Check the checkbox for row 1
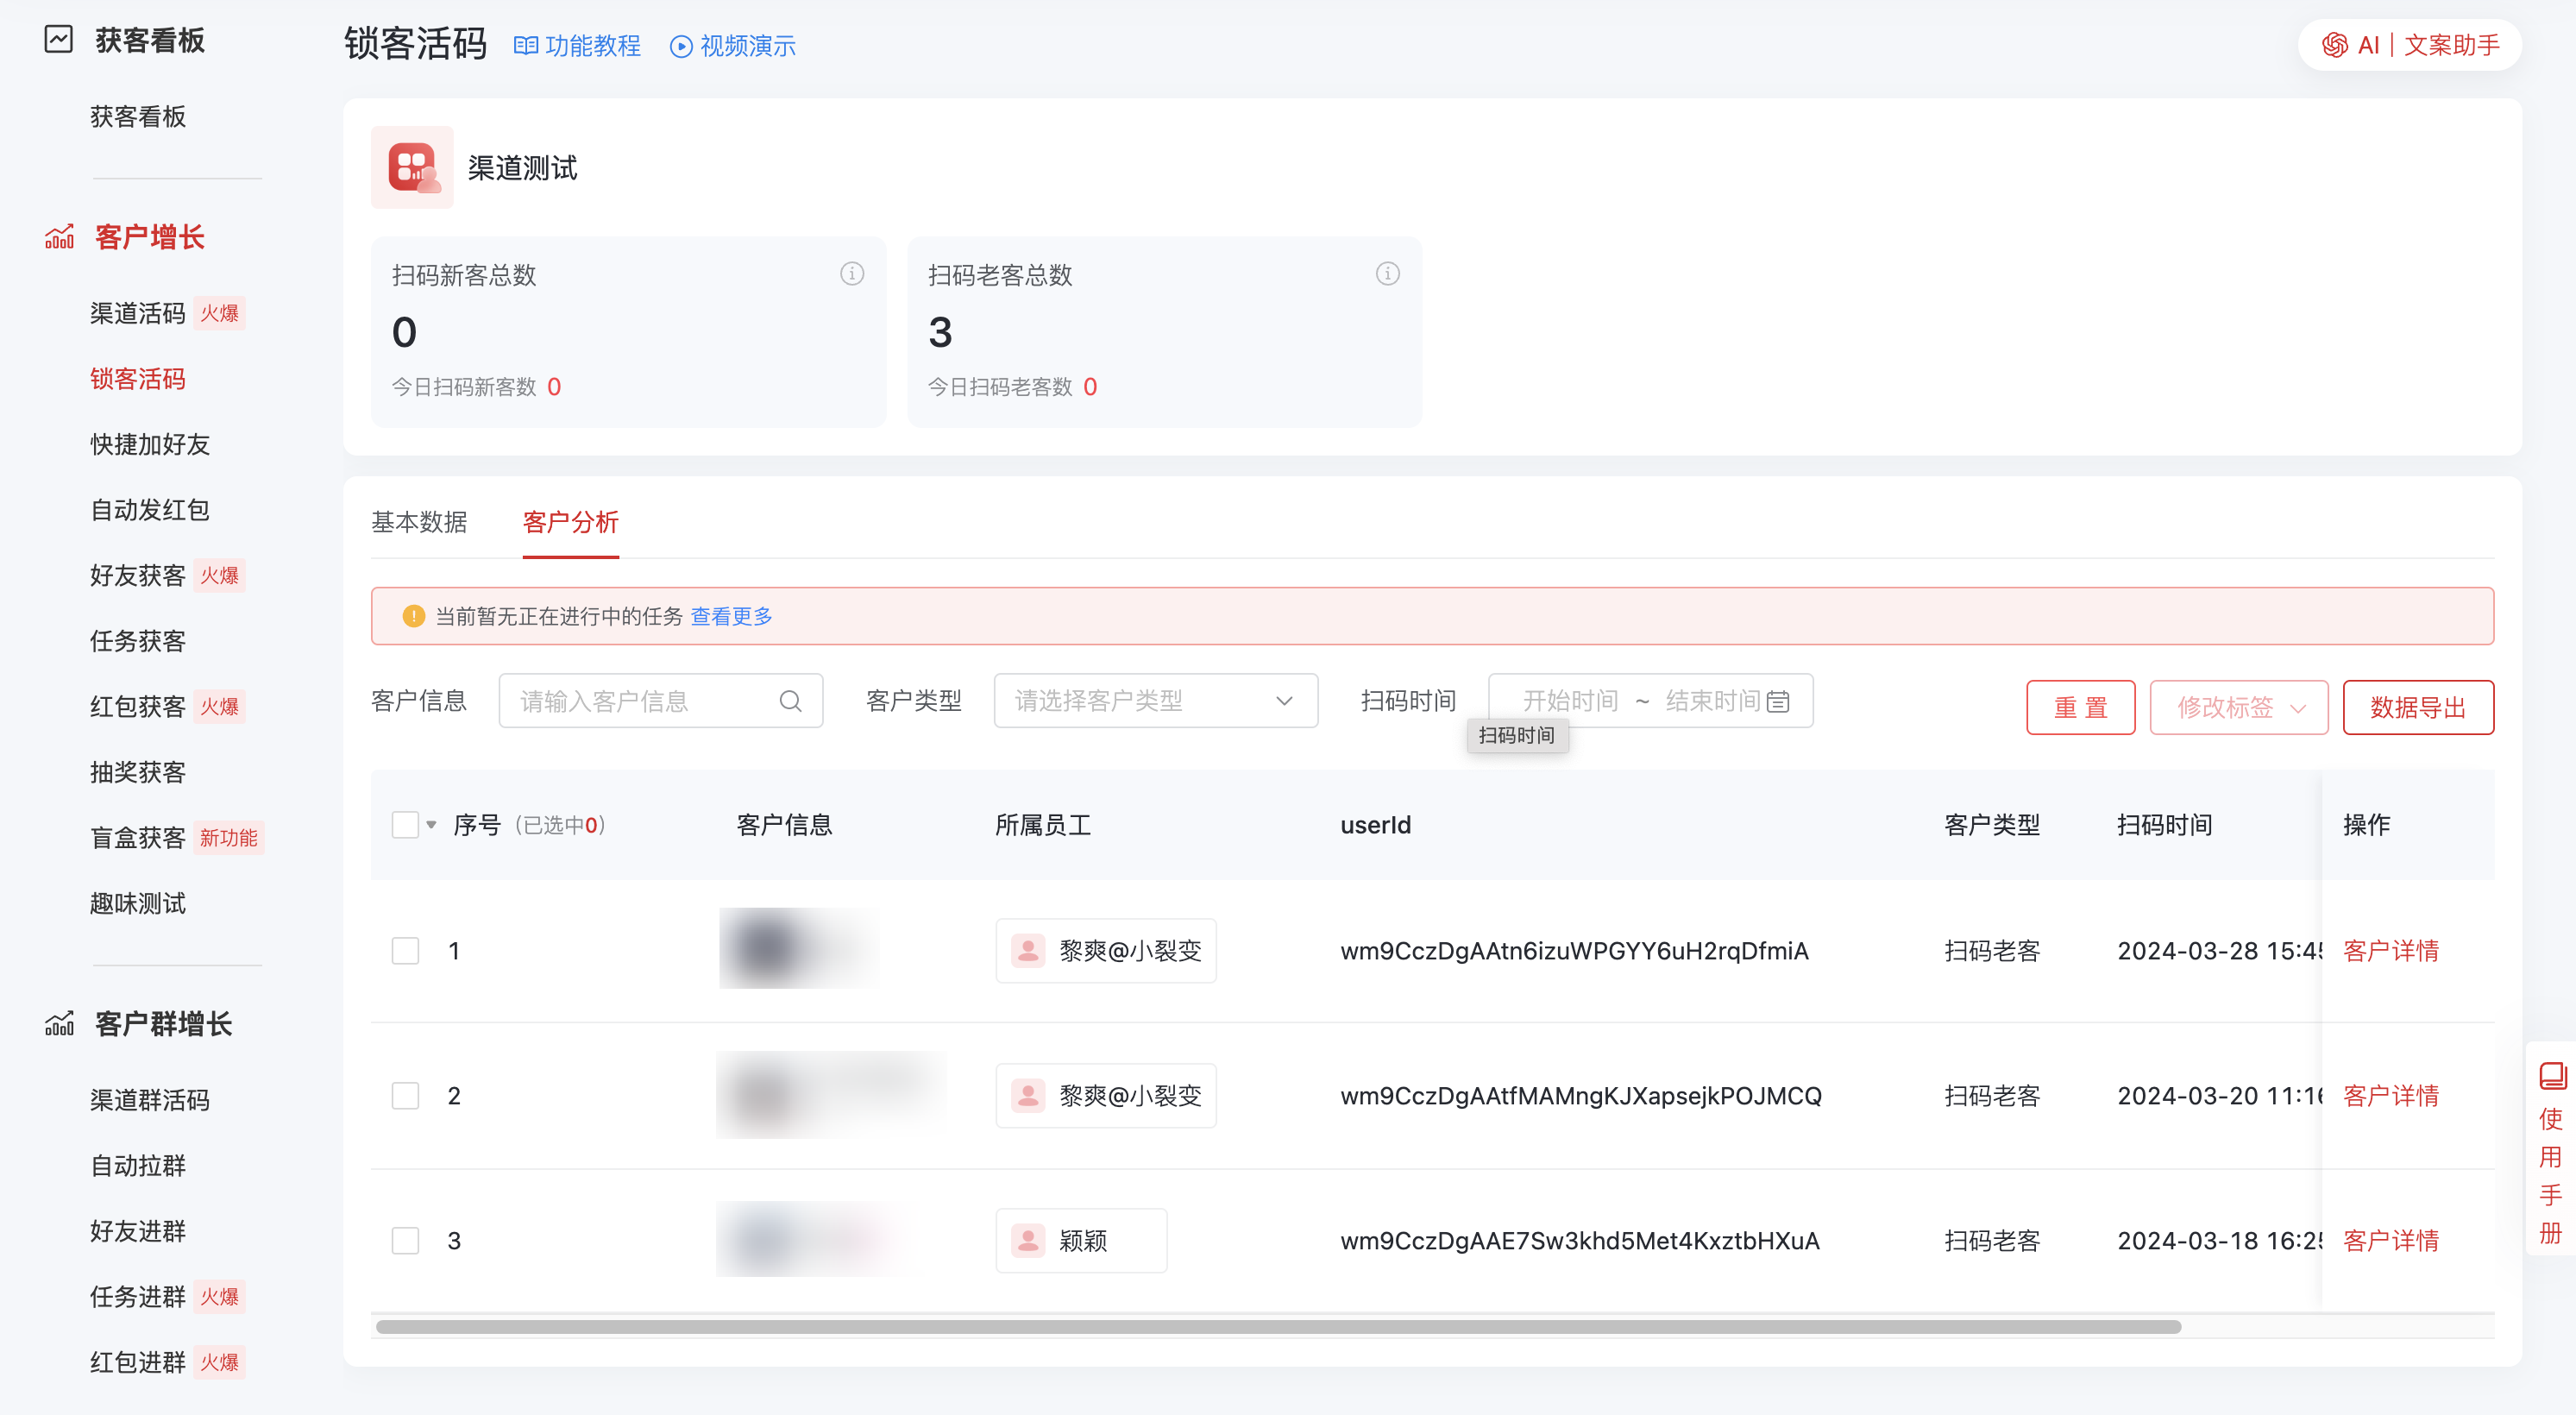Image resolution: width=2576 pixels, height=1415 pixels. (x=405, y=950)
